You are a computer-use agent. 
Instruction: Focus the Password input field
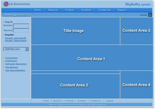pyautogui.click(x=21, y=30)
